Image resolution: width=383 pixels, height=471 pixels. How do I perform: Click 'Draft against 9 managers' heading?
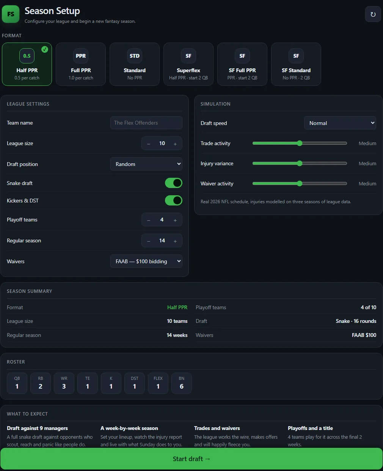pyautogui.click(x=37, y=428)
